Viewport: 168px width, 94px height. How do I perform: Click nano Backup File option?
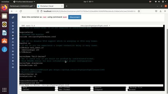coord(136,87)
